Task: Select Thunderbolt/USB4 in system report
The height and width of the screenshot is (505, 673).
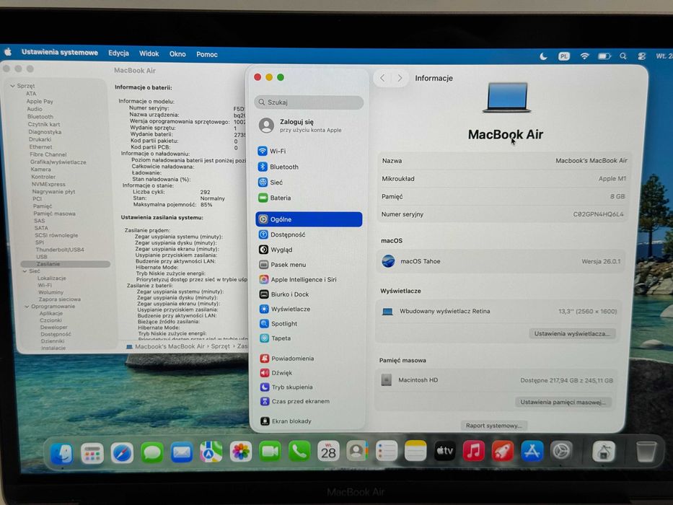Action: coord(60,250)
